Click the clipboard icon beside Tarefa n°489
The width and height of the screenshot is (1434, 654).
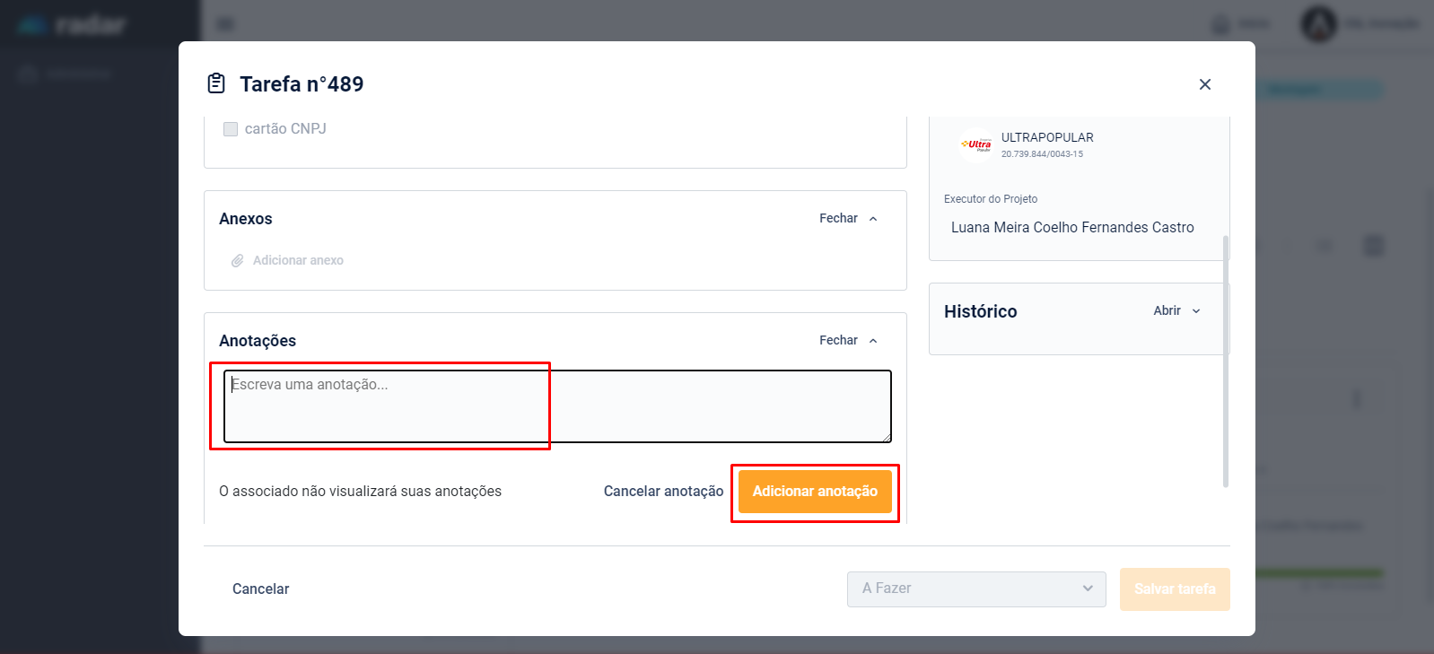point(216,83)
